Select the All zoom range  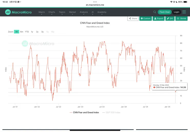pyautogui.click(x=17, y=32)
